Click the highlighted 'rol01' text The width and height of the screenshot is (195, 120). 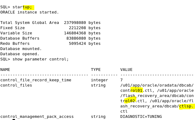click(136, 91)
